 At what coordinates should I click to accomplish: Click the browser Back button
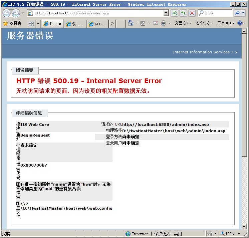point(6,13)
